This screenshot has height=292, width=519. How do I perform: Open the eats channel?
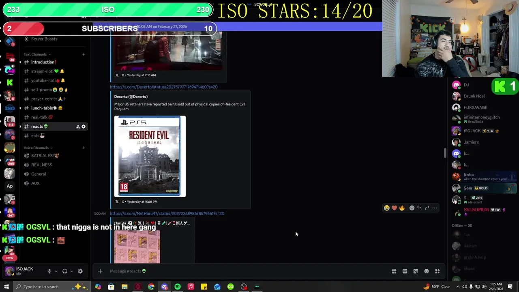click(55, 136)
